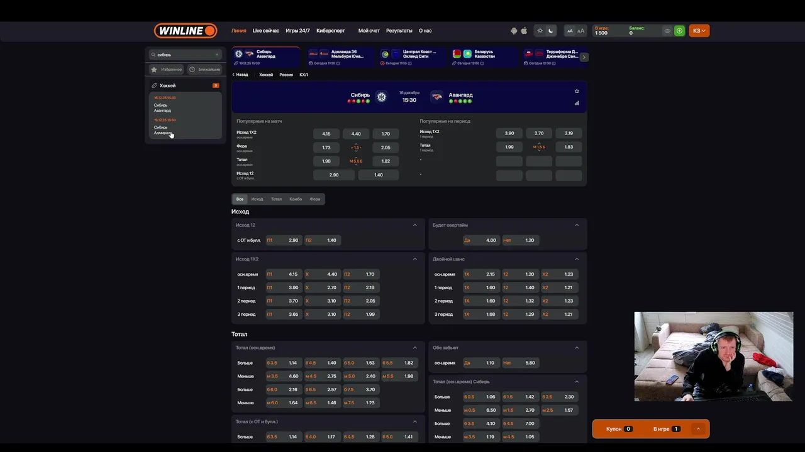Click the Россия breadcrumb

click(x=286, y=75)
